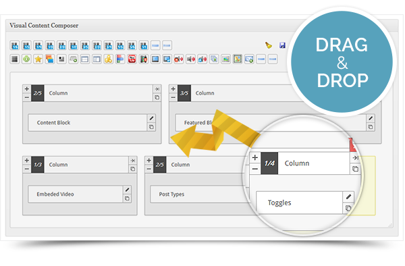Viewport: 405px width, 266px height.
Task: Select the yellow star element icon
Action: click(38, 59)
